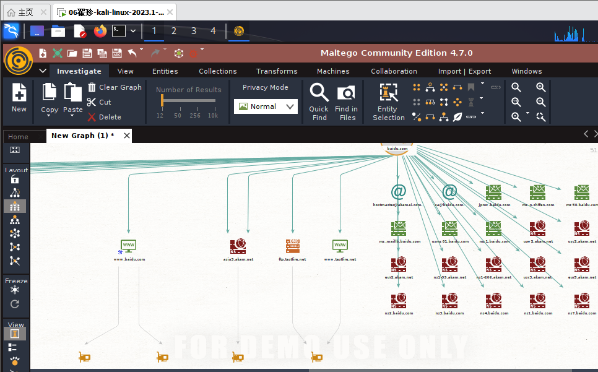The height and width of the screenshot is (372, 598).
Task: Open the Machines ribbon tab
Action: click(333, 71)
